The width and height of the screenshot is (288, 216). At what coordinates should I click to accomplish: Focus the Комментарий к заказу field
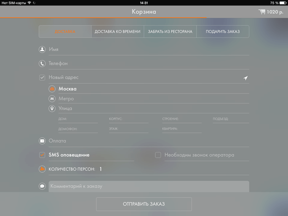click(x=149, y=186)
